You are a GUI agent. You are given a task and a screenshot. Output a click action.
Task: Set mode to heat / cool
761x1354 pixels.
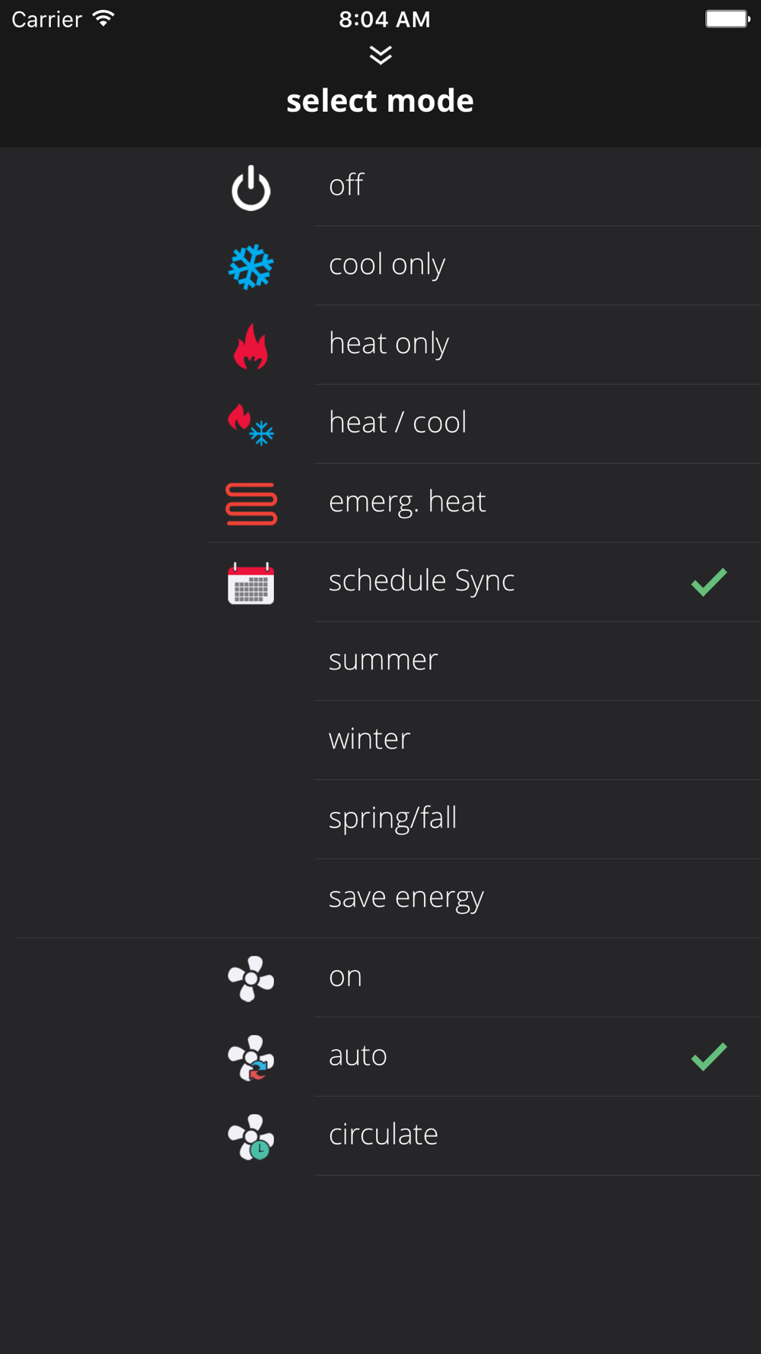(x=397, y=423)
